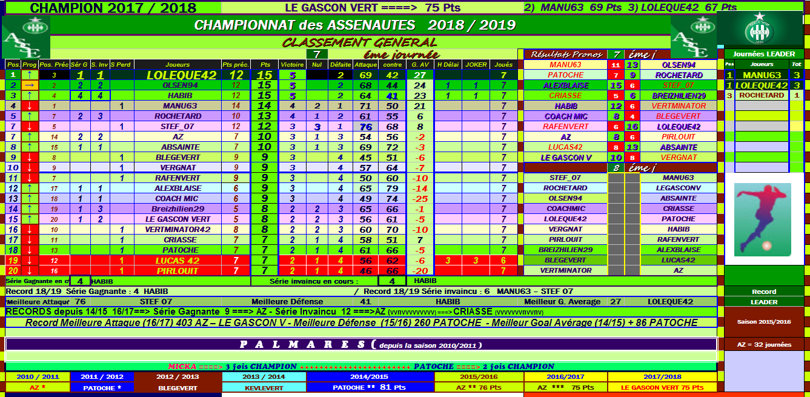Image resolution: width=810 pixels, height=397 pixels.
Task: Click the down arrow in PIRLOUIT's red row
Action: (x=30, y=271)
